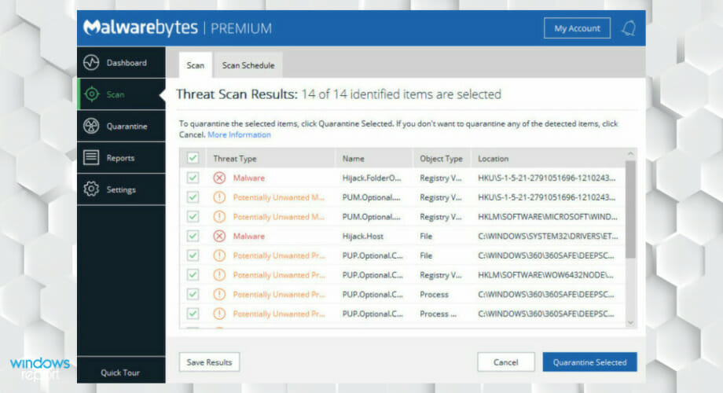Click the red X icon for Hijack.Host malware

(219, 236)
